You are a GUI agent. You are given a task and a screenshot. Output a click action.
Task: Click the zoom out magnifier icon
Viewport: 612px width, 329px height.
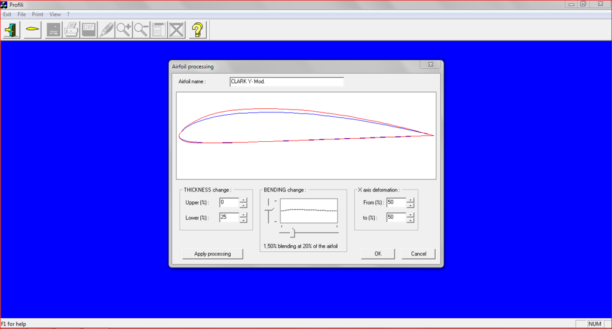coord(141,29)
